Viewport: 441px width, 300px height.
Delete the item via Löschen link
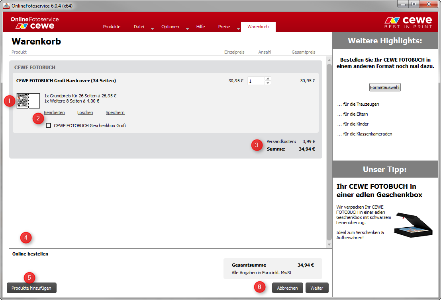point(85,112)
